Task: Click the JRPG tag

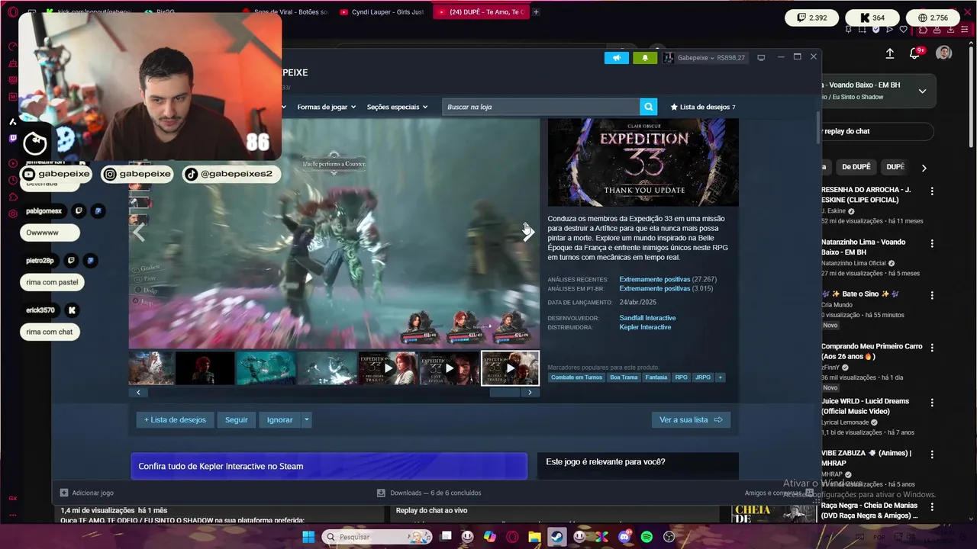Action: [x=702, y=377]
